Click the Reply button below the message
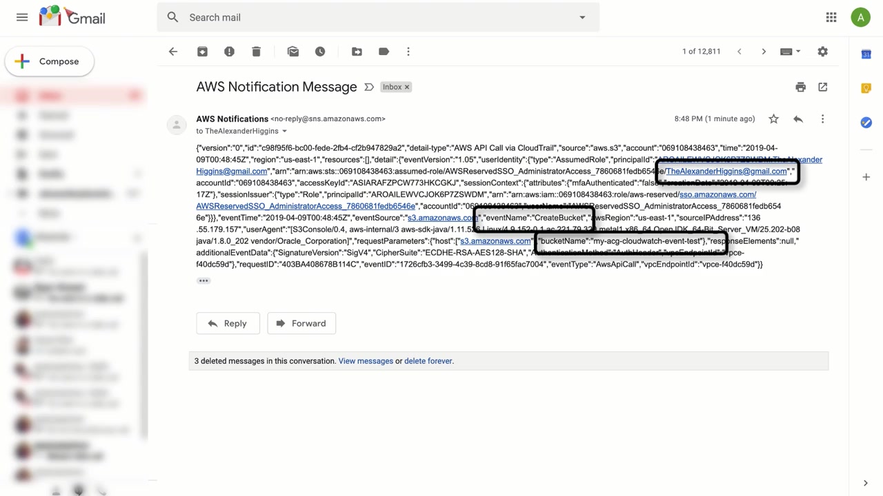883x496 pixels. pos(228,323)
